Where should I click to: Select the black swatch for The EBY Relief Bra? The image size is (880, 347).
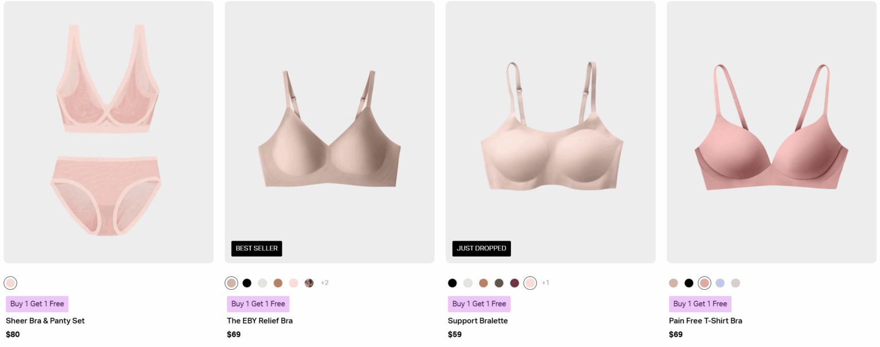coord(247,283)
